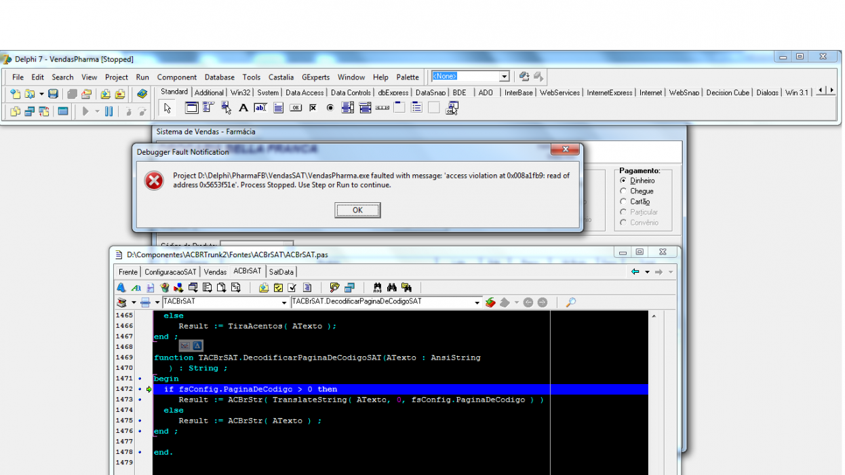The height and width of the screenshot is (475, 845).
Task: Select the arrow pointer palette tool
Action: point(168,107)
